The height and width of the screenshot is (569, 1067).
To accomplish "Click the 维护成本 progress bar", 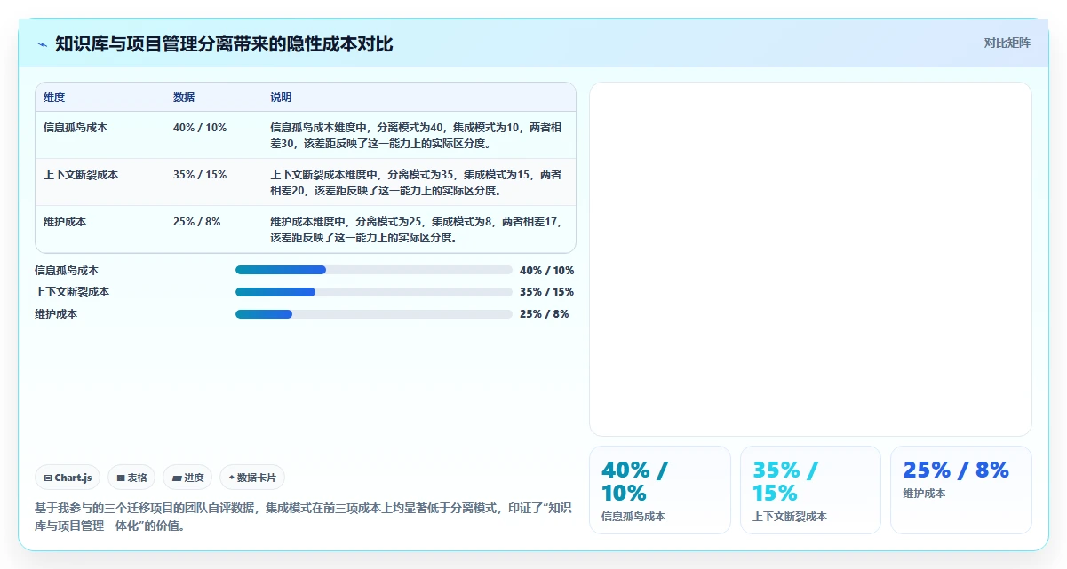I will click(374, 314).
